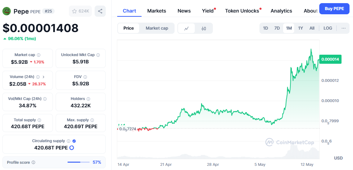This screenshot has height=170, width=353.
Task: Open the chart more options ellipsis
Action: pyautogui.click(x=344, y=28)
